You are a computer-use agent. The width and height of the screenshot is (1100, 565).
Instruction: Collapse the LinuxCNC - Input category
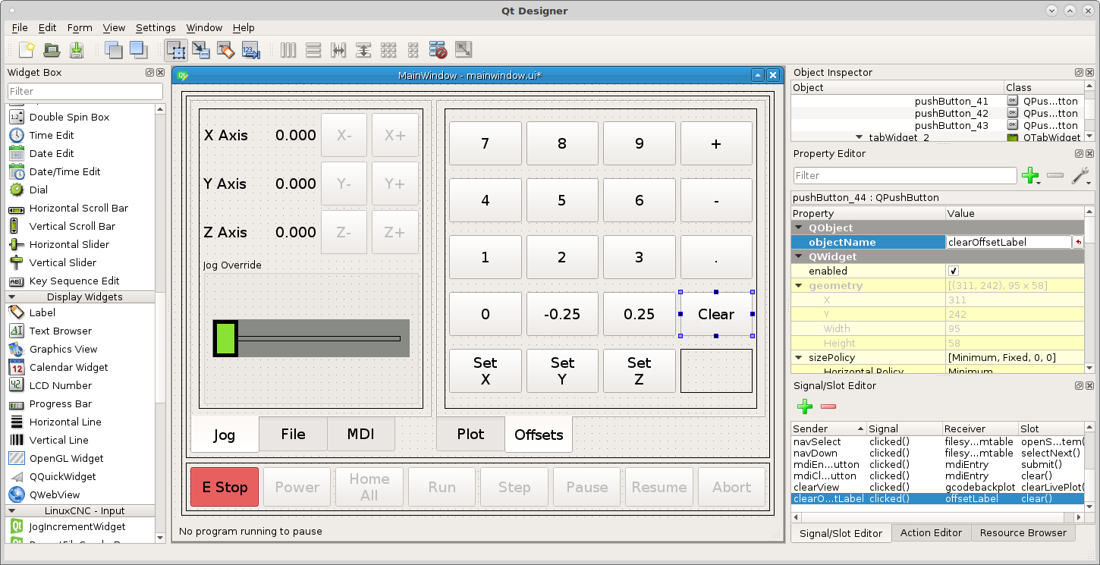tap(12, 511)
